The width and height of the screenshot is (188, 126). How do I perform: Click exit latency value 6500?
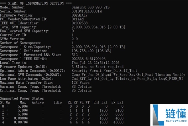click(x=119, y=114)
